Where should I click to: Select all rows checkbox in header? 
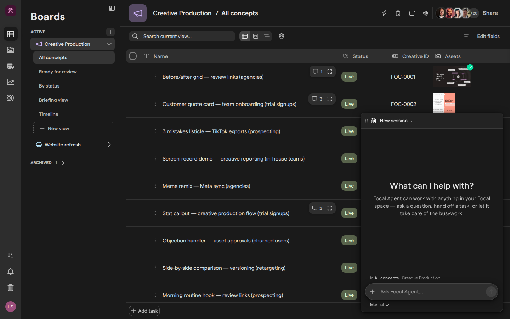click(133, 56)
